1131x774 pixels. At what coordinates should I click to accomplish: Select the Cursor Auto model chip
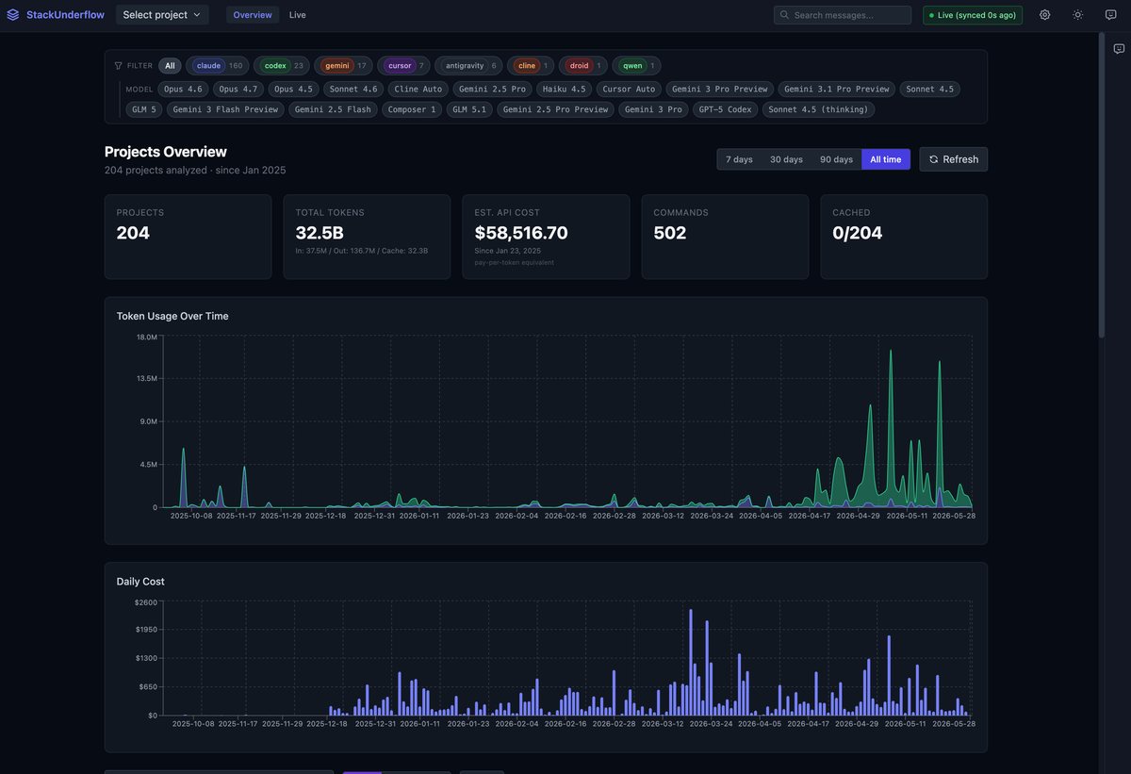[629, 89]
